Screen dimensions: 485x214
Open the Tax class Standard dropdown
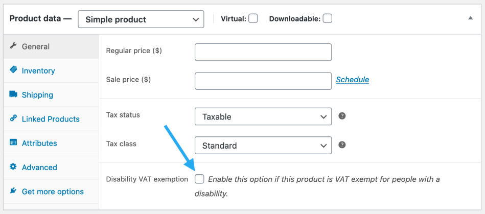point(263,146)
